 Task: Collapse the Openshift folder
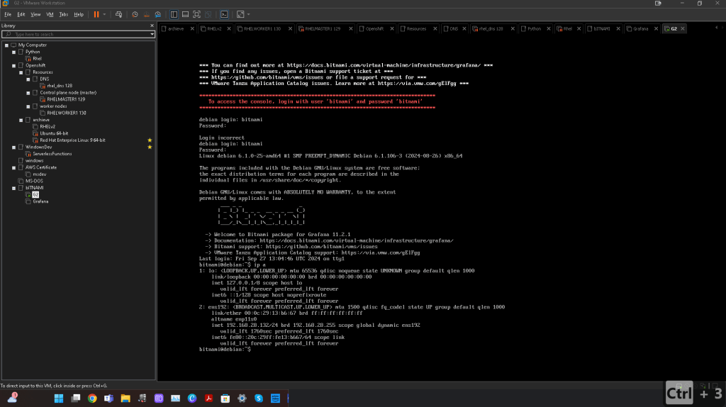(x=14, y=66)
